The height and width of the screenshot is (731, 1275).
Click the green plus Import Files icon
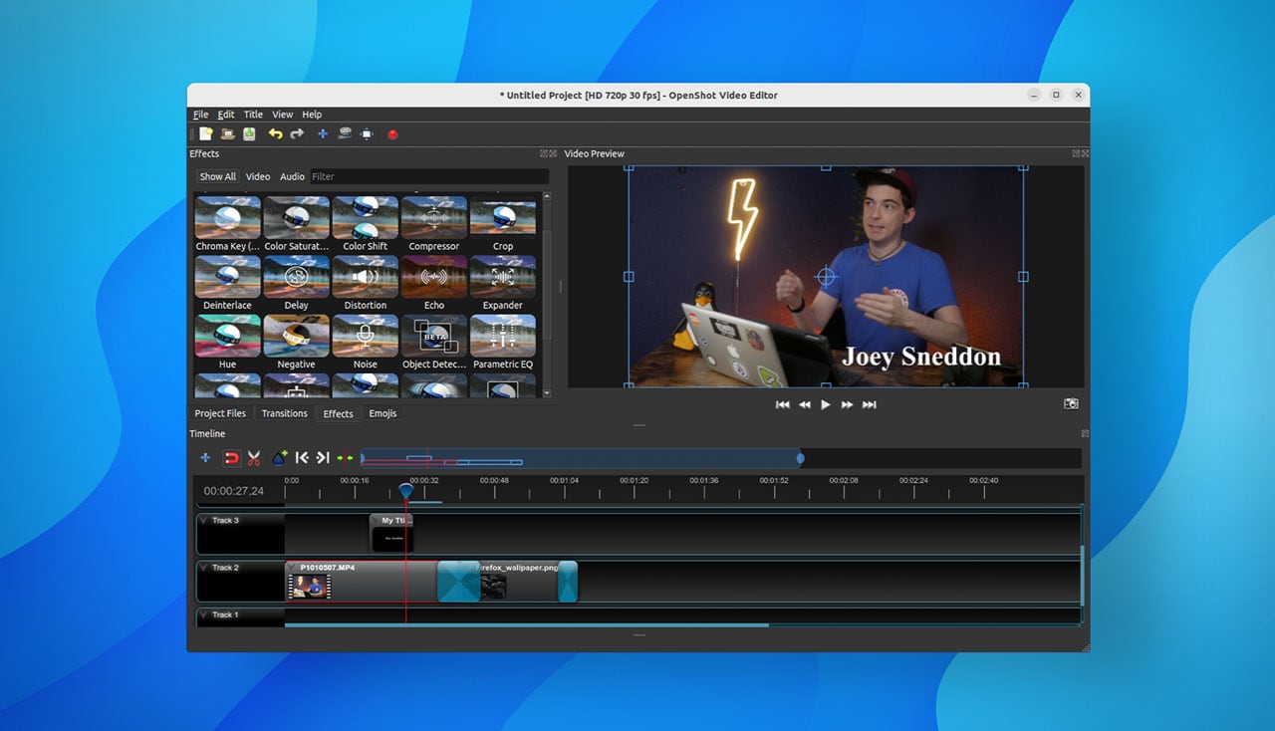pyautogui.click(x=322, y=134)
